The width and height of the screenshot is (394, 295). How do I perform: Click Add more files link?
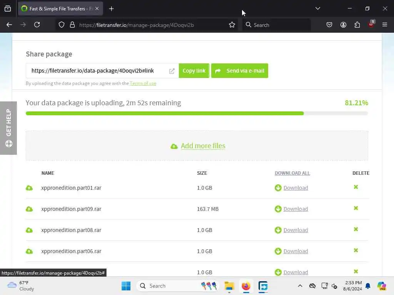tap(203, 146)
